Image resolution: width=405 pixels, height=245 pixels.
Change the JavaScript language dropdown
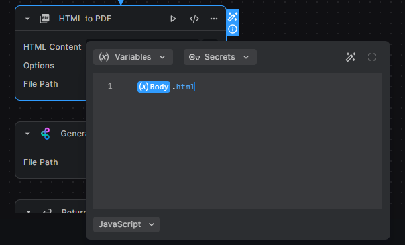(x=127, y=224)
